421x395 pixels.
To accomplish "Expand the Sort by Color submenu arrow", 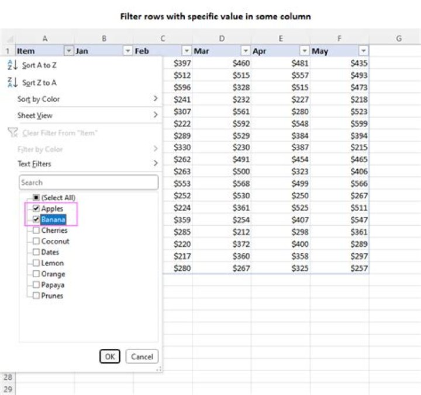I will [x=156, y=99].
